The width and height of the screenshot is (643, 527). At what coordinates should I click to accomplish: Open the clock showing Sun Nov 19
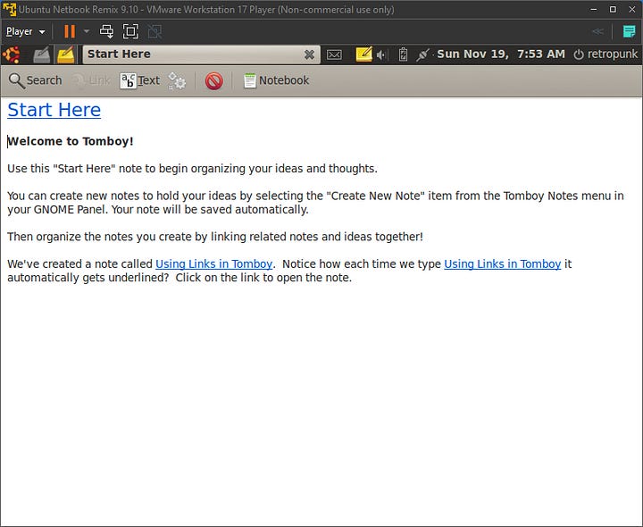click(x=501, y=54)
